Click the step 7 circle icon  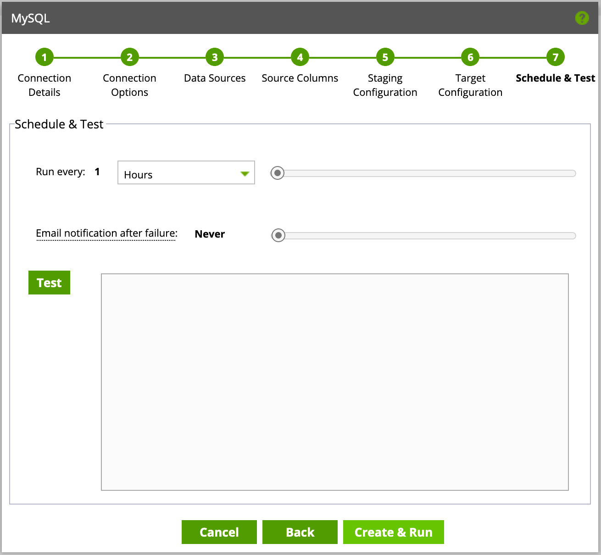click(x=556, y=57)
